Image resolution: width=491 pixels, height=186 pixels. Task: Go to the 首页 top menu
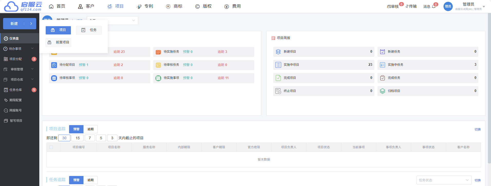(x=57, y=6)
